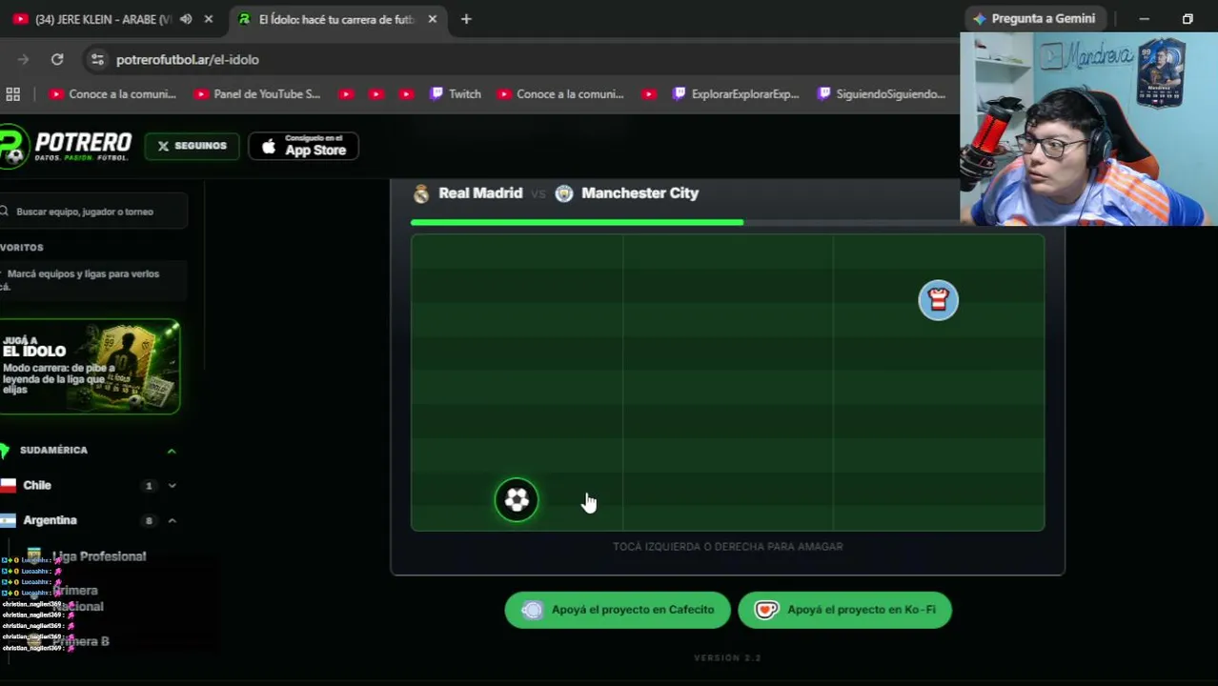Select Chile in the sidebar
The height and width of the screenshot is (686, 1218).
pyautogui.click(x=37, y=485)
